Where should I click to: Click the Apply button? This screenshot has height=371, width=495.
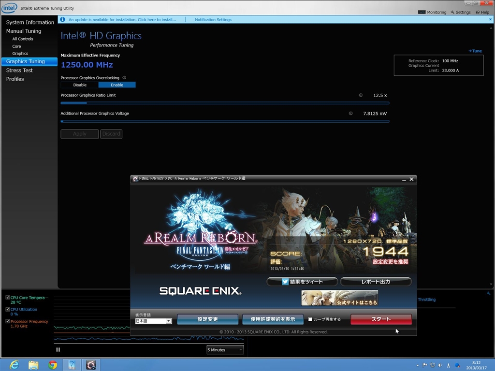click(x=80, y=134)
